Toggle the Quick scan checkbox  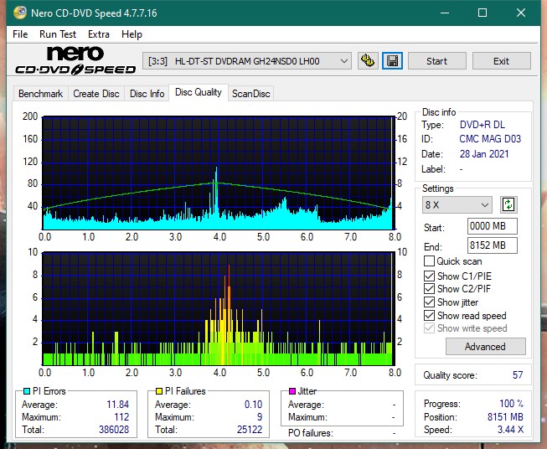click(429, 261)
